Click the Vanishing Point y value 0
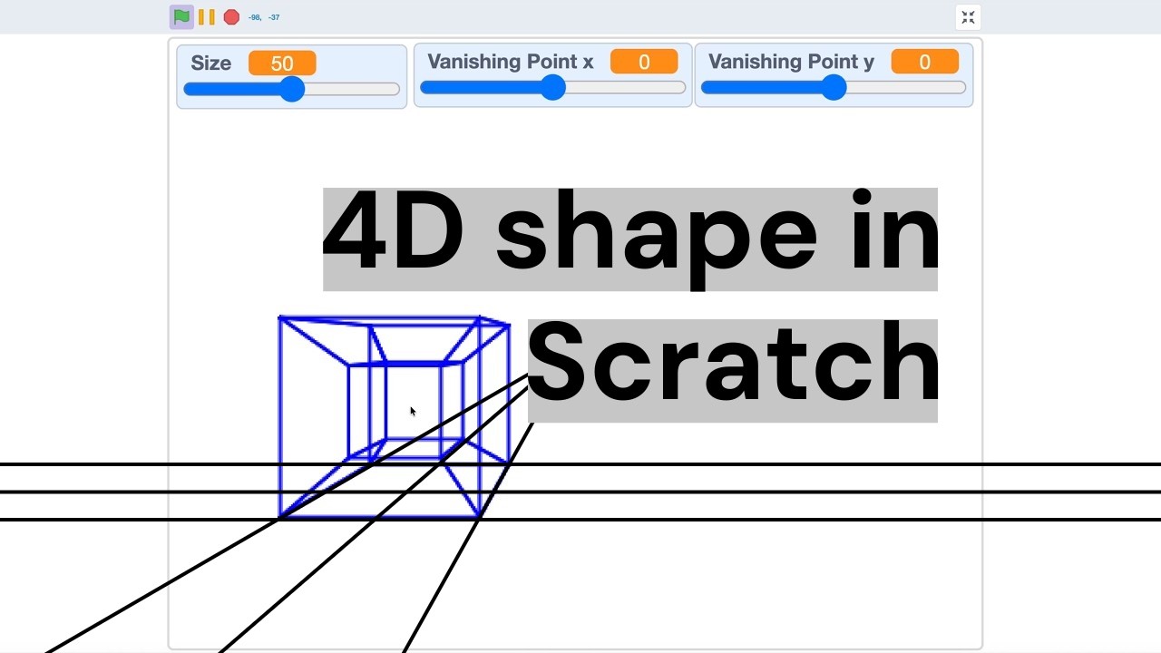Viewport: 1161px width, 653px height. pyautogui.click(x=925, y=62)
